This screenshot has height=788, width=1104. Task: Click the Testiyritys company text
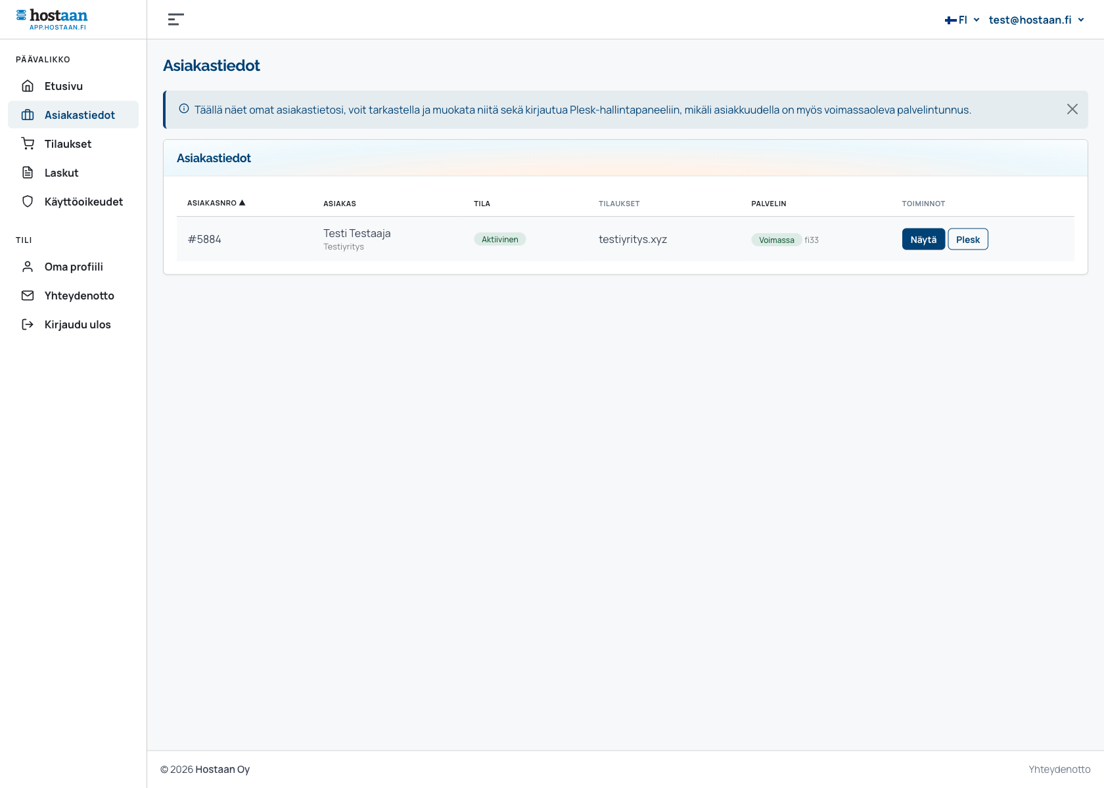point(344,247)
